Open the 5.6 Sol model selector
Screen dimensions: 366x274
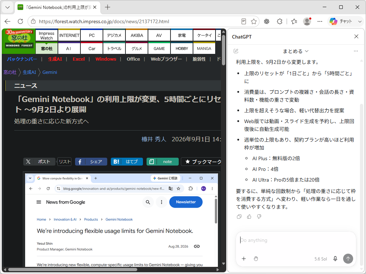(321, 259)
